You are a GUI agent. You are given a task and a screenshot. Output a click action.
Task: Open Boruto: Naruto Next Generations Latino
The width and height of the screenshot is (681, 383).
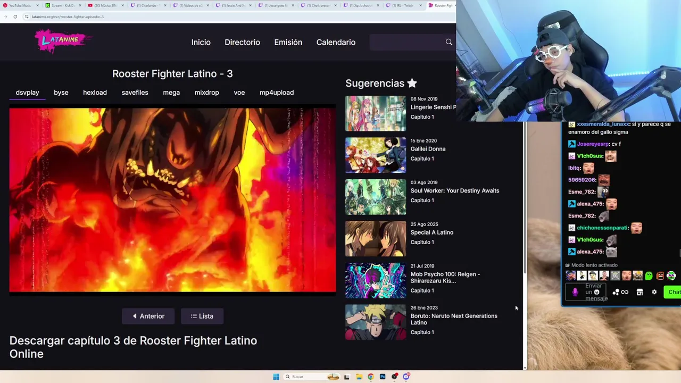click(x=454, y=319)
